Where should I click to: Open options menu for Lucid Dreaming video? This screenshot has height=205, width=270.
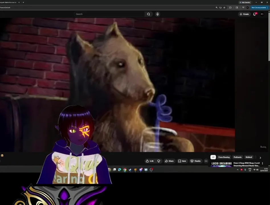pyautogui.click(x=262, y=163)
